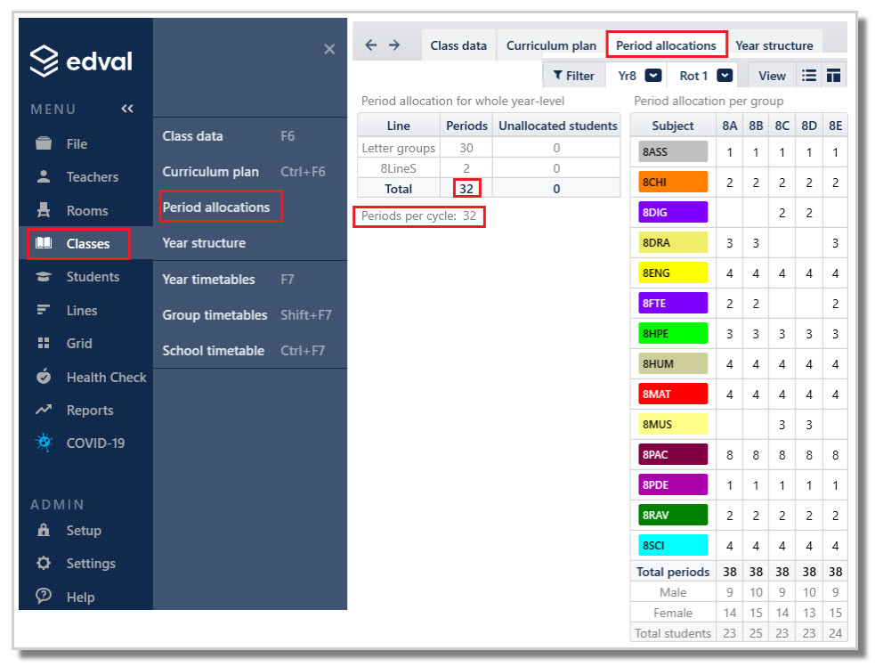Select the 8DIG purple subject swatch
The width and height of the screenshot is (875, 667).
click(x=672, y=212)
